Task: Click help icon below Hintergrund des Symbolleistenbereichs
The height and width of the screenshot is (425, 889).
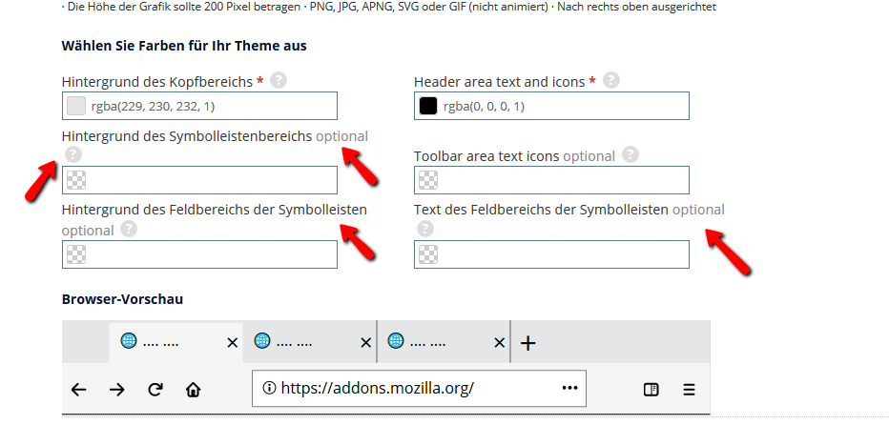Action: (73, 154)
